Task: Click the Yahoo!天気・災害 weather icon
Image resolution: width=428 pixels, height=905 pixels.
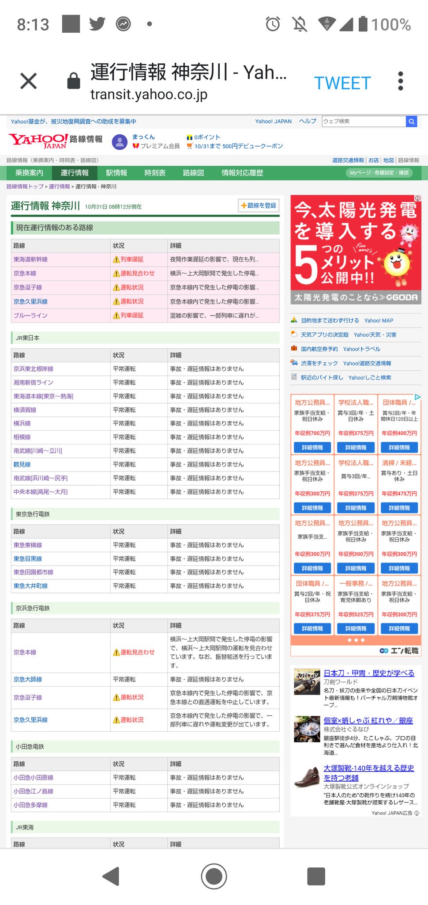Action: (294, 335)
